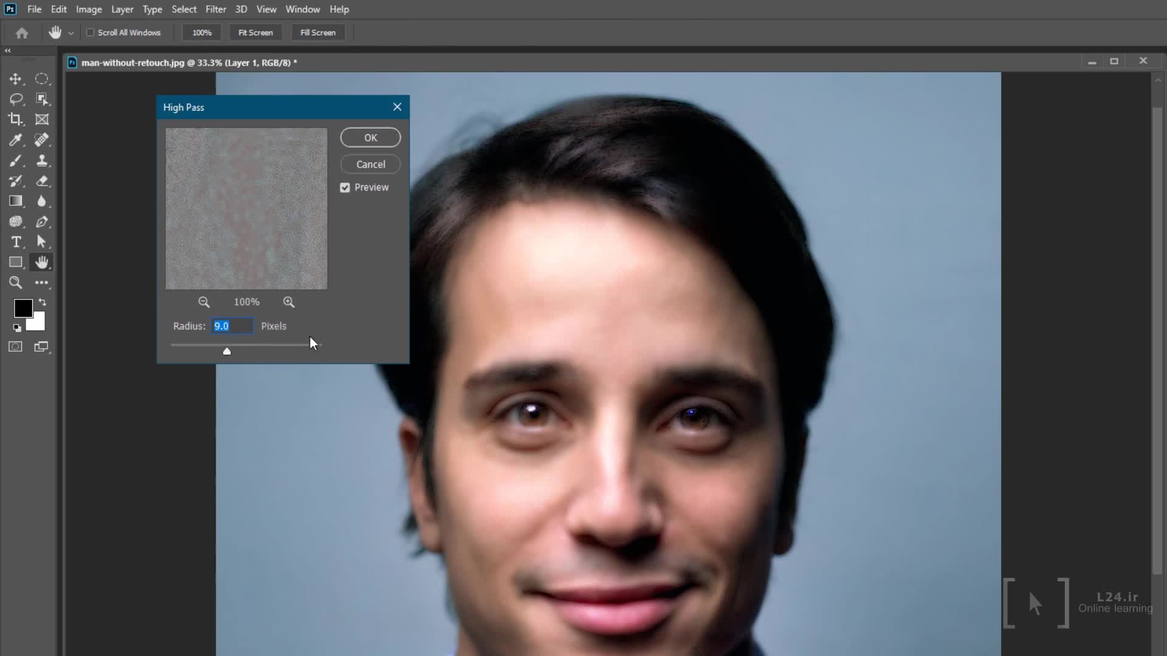
Task: Click the Fit Screen button
Action: coord(255,32)
